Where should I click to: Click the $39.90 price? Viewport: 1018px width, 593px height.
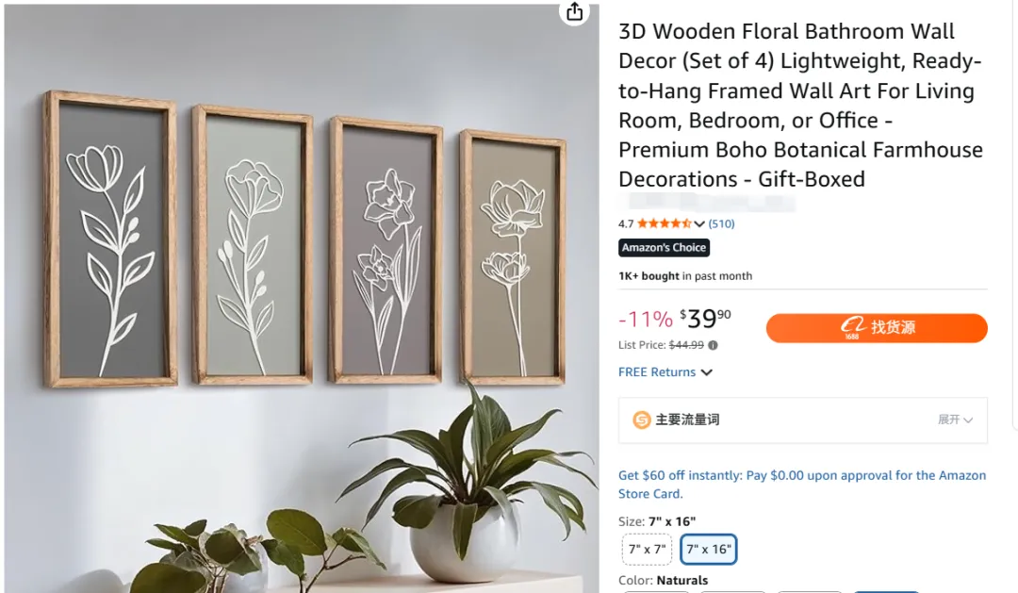pyautogui.click(x=705, y=319)
